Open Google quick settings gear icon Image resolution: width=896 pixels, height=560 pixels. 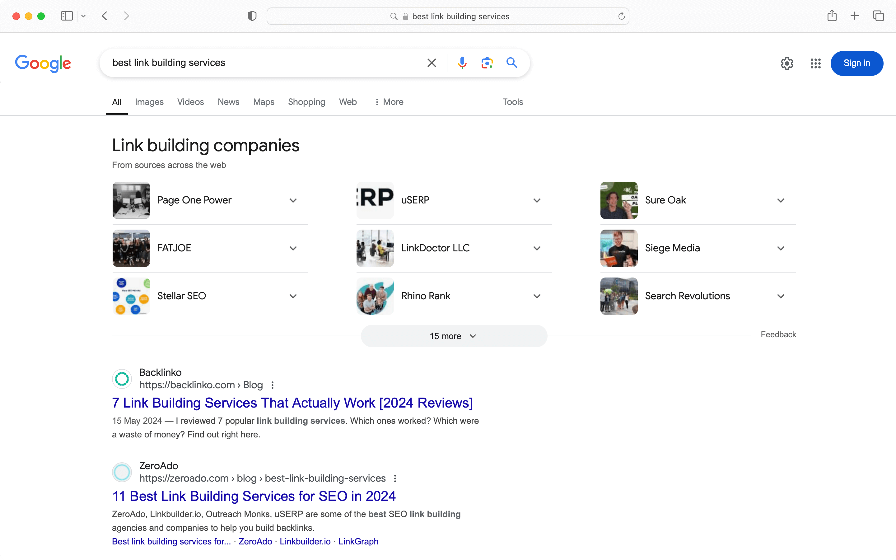(x=787, y=63)
